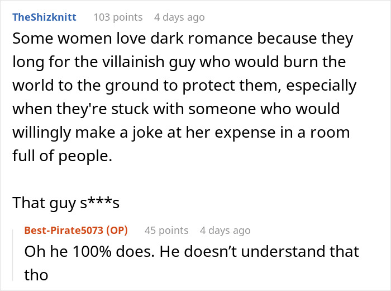391x291 pixels.
Task: Click the 103 points score
Action: (x=118, y=17)
